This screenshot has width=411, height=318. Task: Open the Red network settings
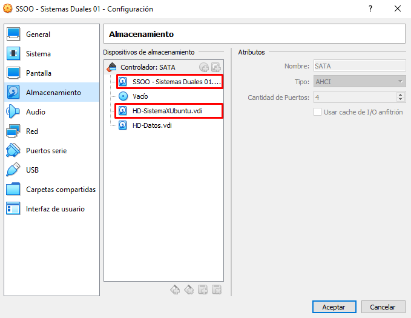[31, 131]
